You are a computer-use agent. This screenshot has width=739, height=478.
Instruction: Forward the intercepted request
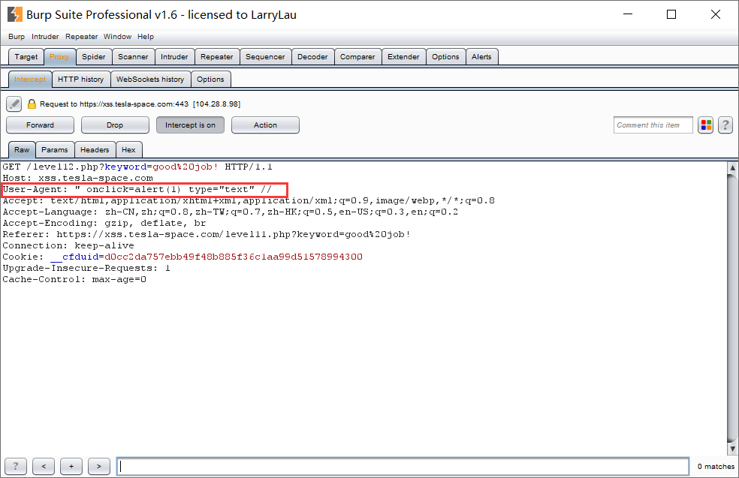(40, 125)
